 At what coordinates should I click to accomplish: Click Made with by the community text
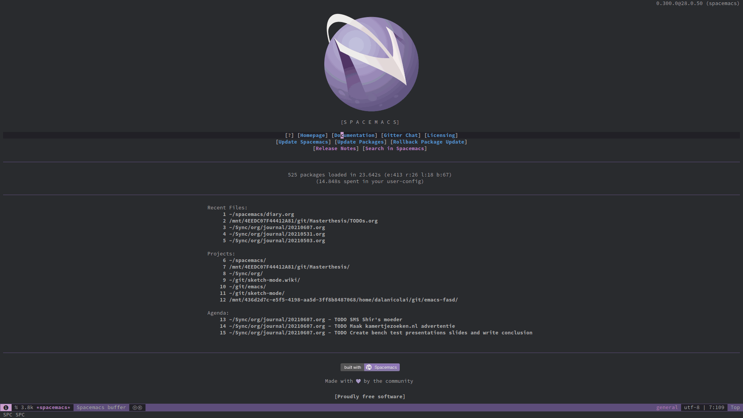(x=369, y=381)
